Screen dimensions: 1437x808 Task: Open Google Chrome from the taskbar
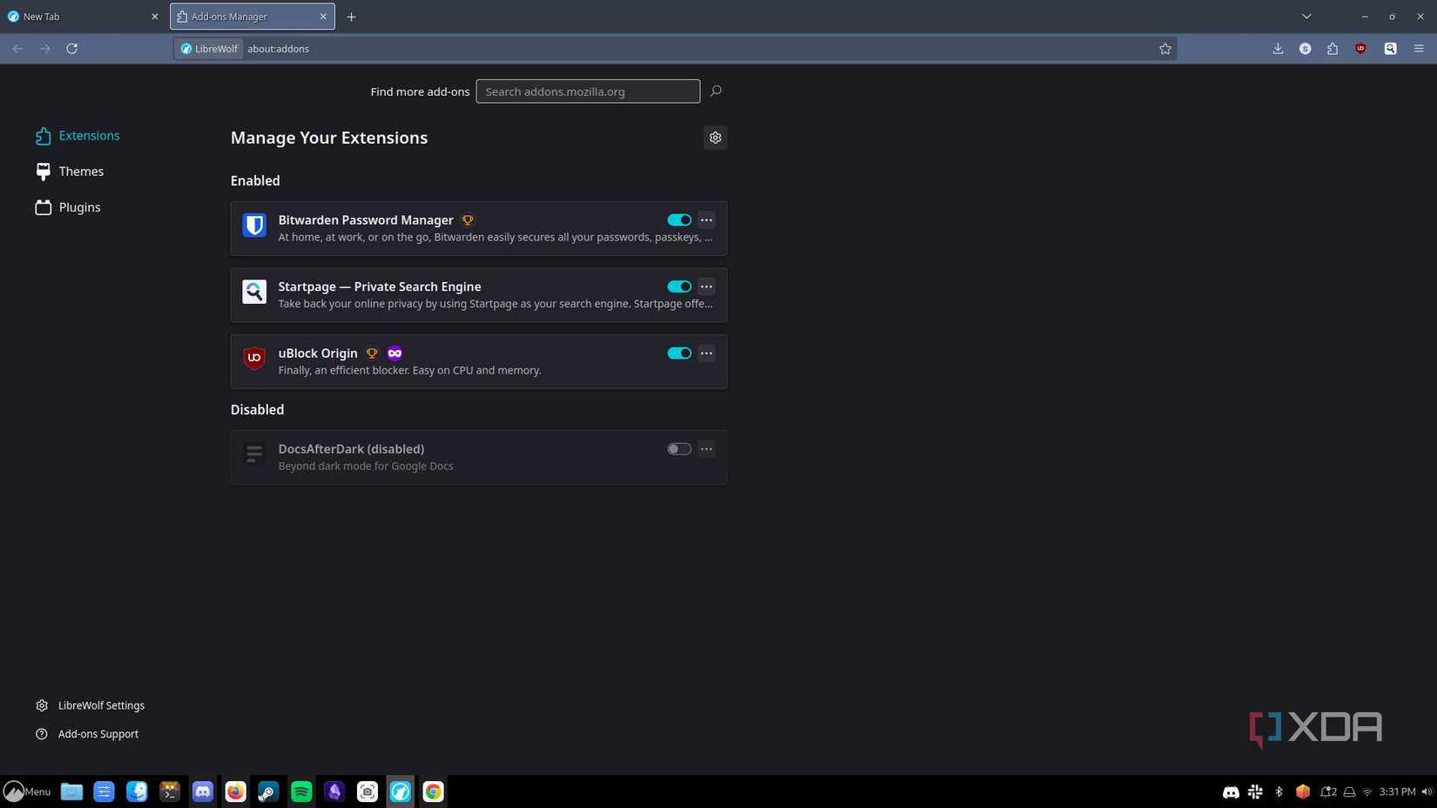(433, 791)
